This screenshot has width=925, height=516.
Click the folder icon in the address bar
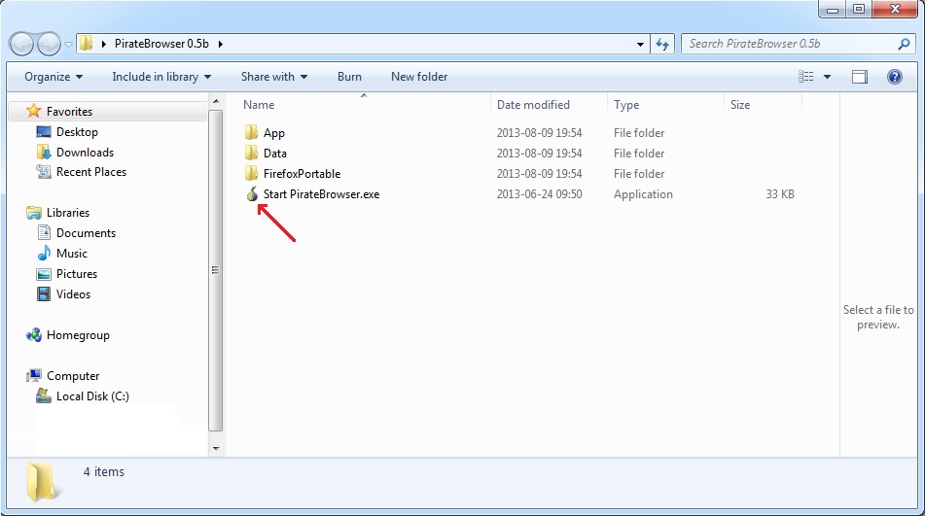[x=87, y=43]
